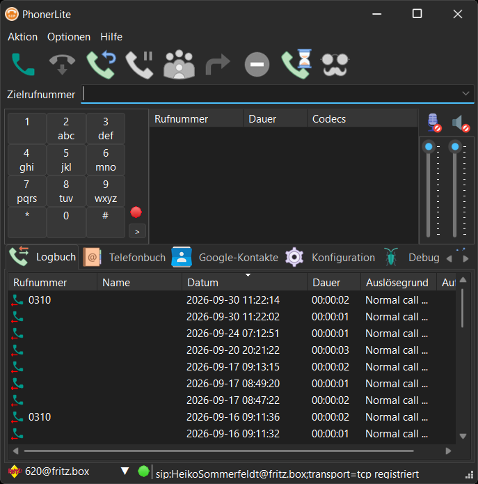
Task: Dial digit 1 on the keypad
Action: point(27,128)
